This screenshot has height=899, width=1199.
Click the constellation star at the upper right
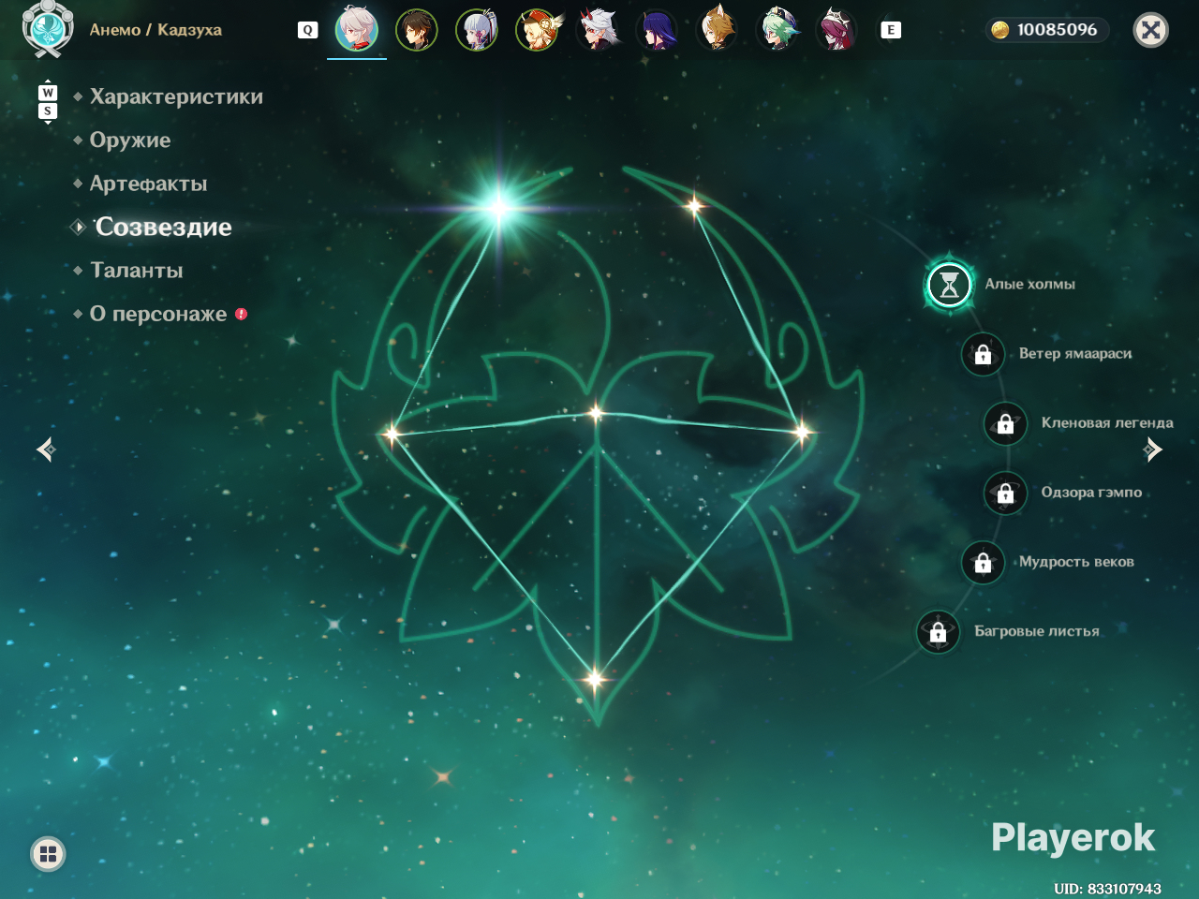point(695,206)
